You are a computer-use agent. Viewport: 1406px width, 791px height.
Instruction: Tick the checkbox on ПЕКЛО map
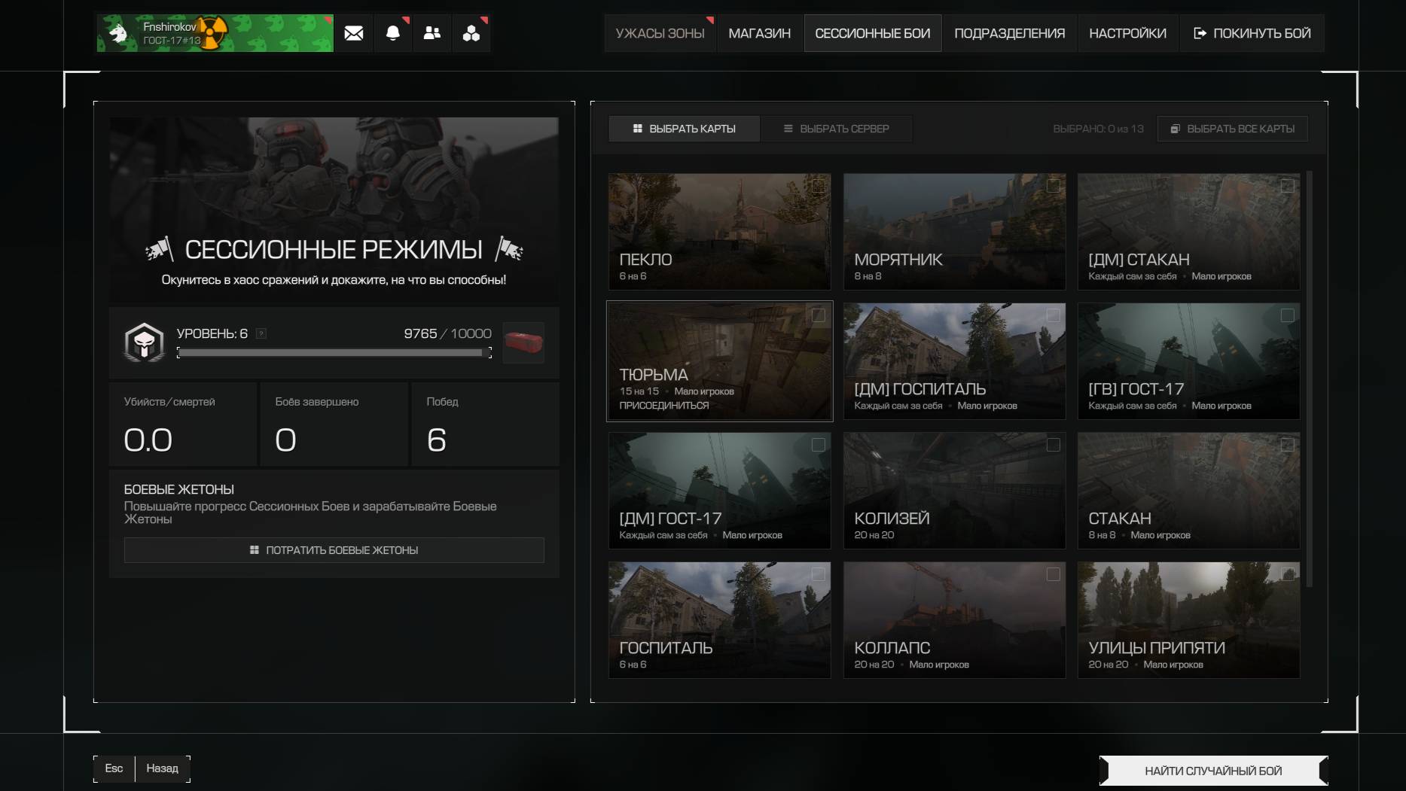(818, 186)
